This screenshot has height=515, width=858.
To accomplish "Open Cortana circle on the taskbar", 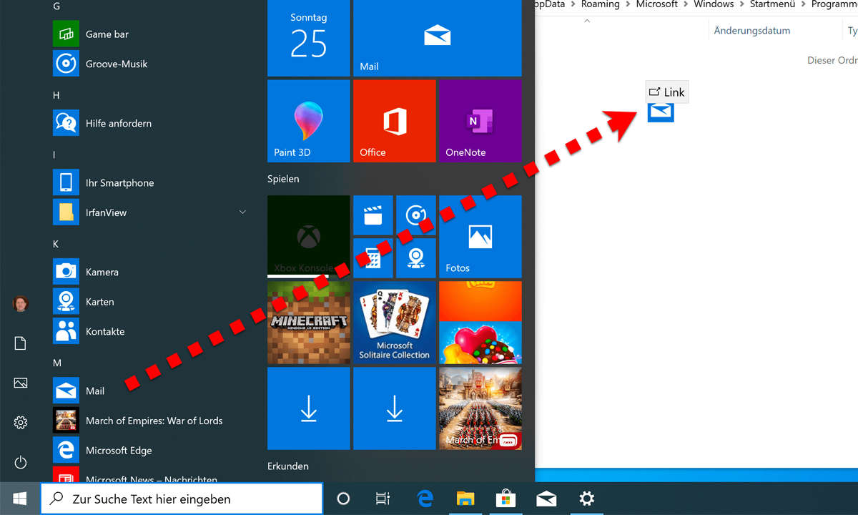I will tap(343, 499).
